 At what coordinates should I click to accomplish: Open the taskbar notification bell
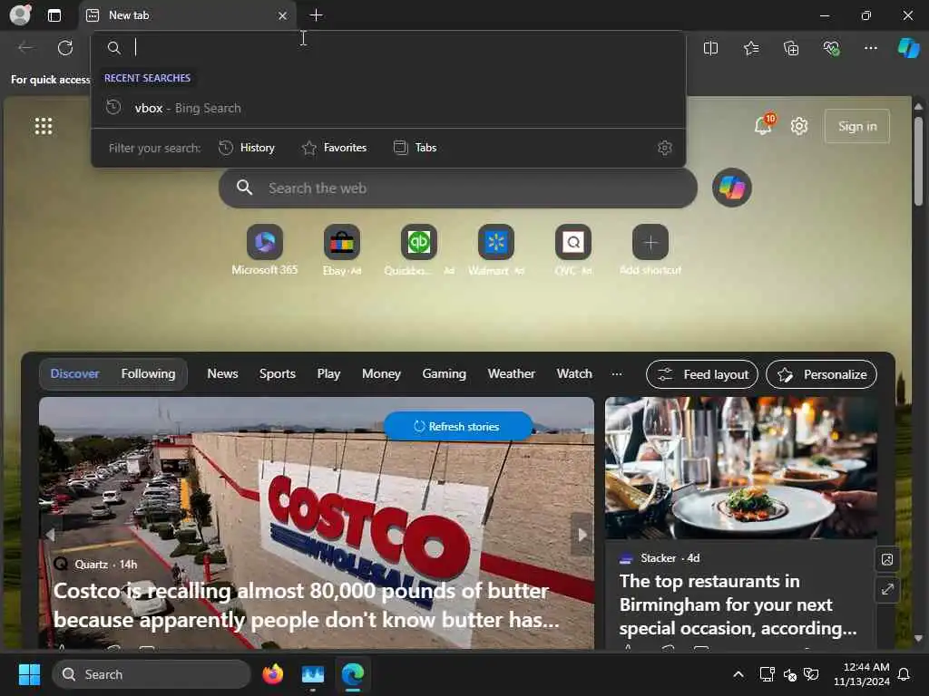904,674
